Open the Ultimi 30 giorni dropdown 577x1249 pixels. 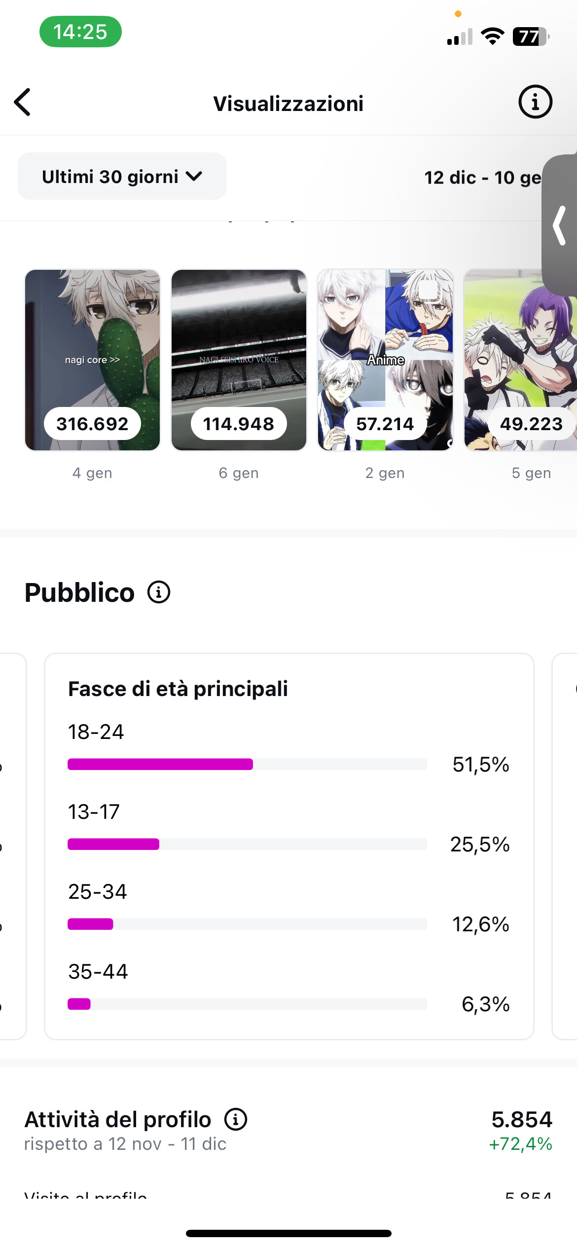(122, 176)
